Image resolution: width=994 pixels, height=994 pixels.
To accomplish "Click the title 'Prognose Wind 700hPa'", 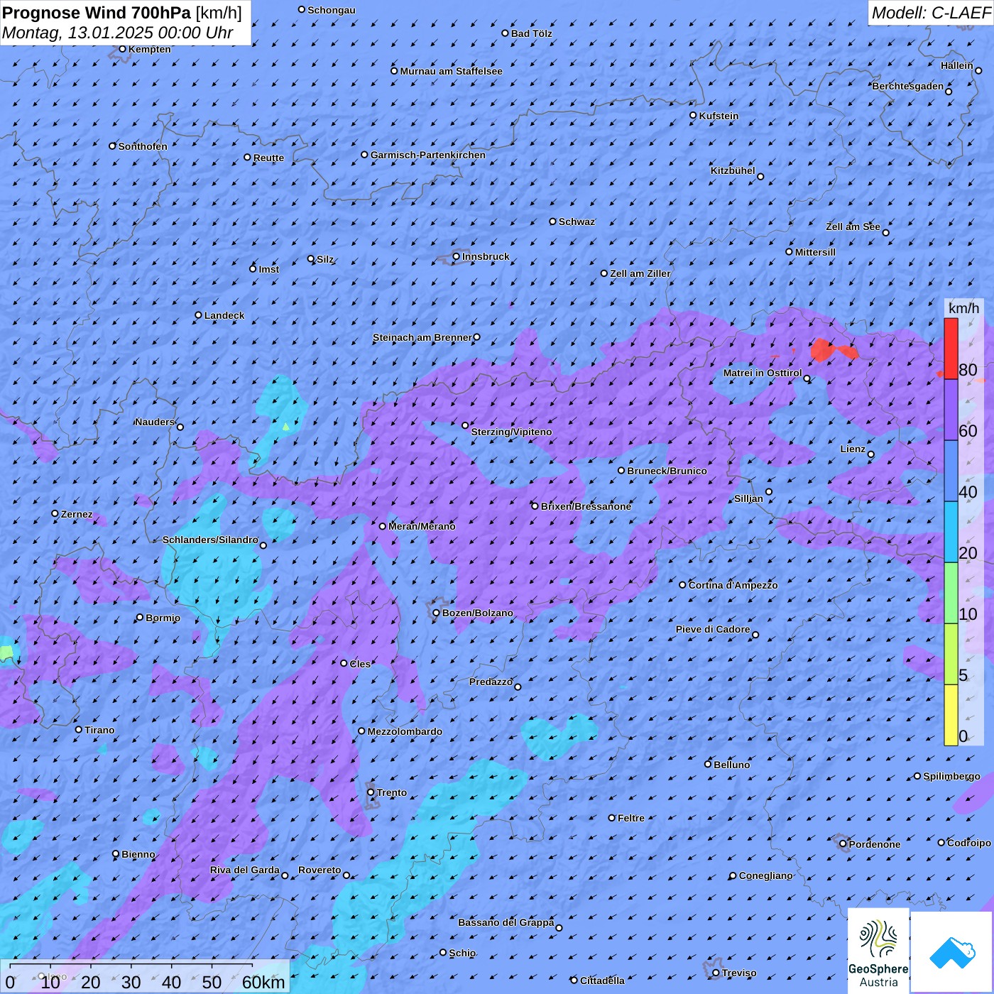I will pyautogui.click(x=97, y=12).
